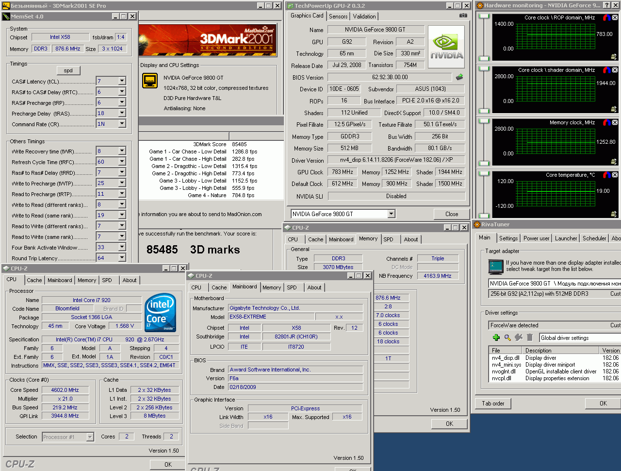
Task: Click setup lock icon in Core temperature graph
Action: click(x=614, y=214)
